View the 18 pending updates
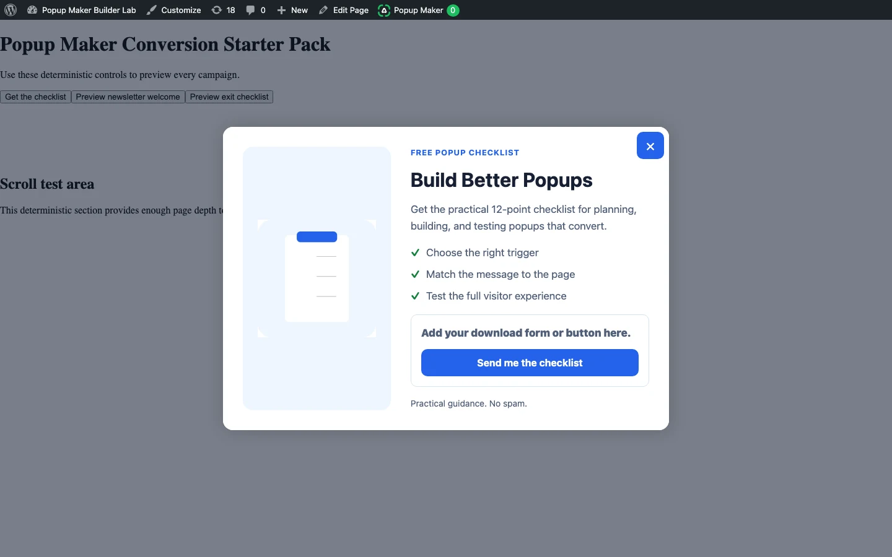Image resolution: width=892 pixels, height=557 pixels. pos(224,10)
